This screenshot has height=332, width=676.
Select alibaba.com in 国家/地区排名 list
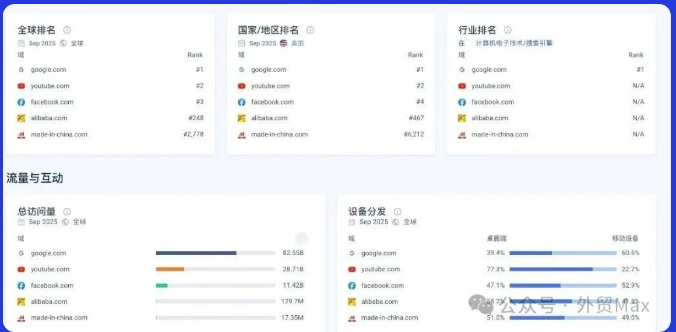click(269, 118)
